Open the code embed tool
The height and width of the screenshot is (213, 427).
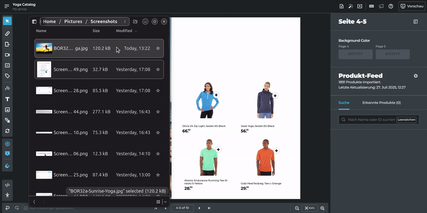point(7,185)
